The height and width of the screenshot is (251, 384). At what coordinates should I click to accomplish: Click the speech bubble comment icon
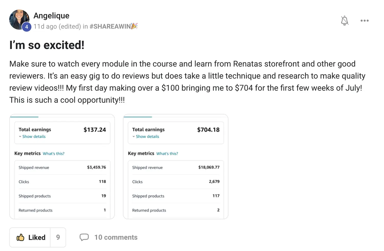84,237
